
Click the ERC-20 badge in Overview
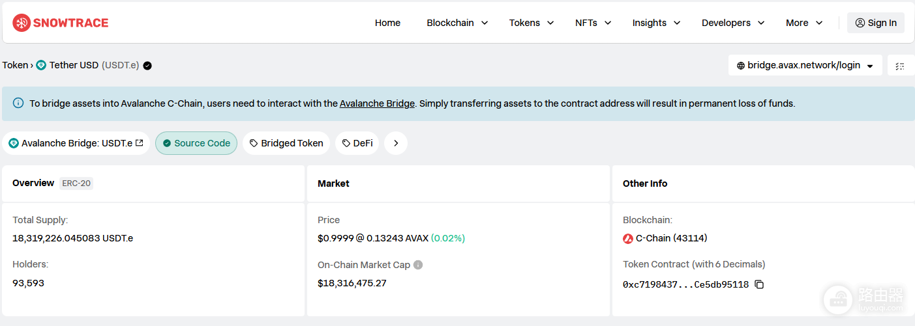click(x=76, y=183)
